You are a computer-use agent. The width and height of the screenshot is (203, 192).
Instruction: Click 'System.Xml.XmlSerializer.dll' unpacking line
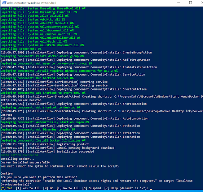pyautogui.click(x=40, y=38)
